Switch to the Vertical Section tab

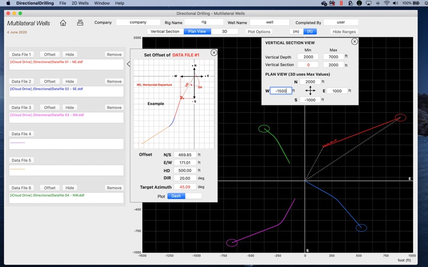[x=165, y=32]
